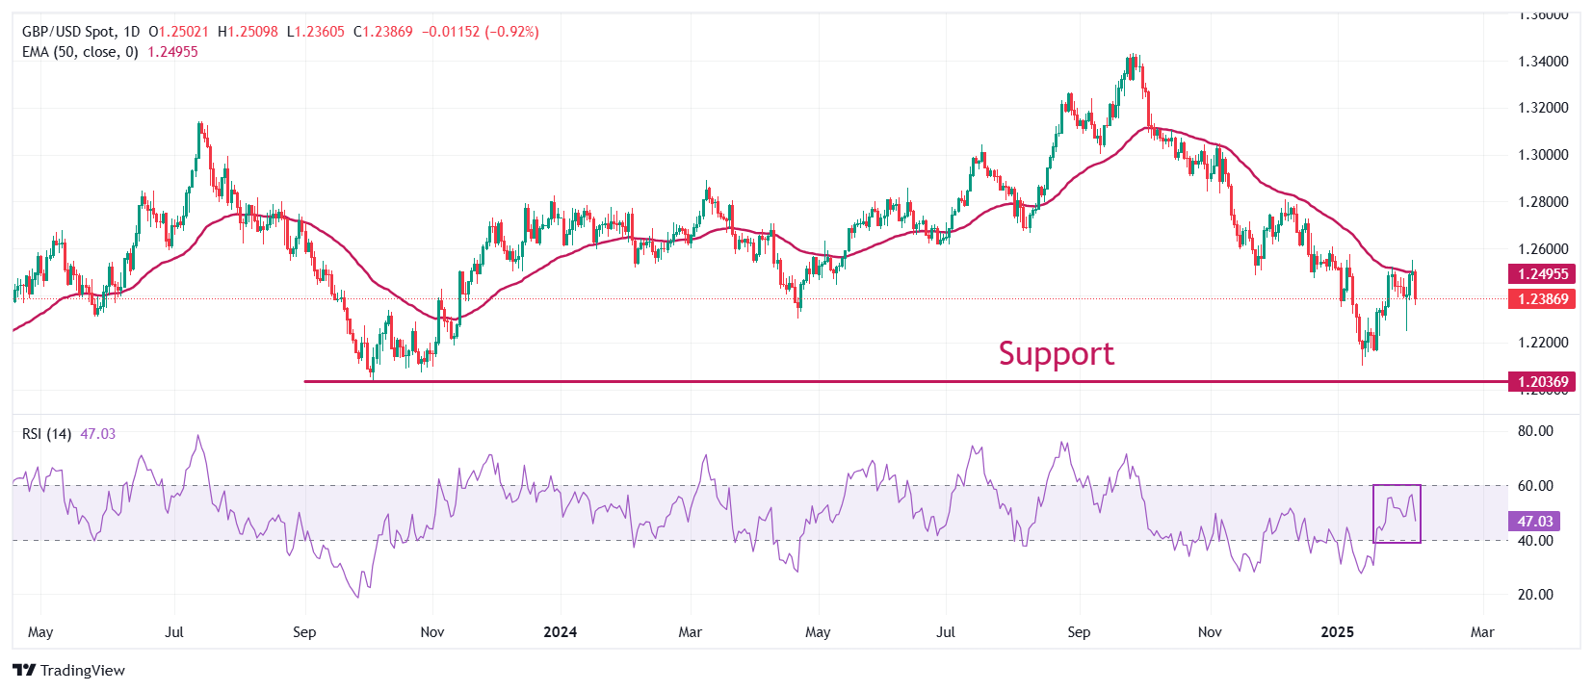Click the purple 47.03 RSI value tag

click(1535, 522)
